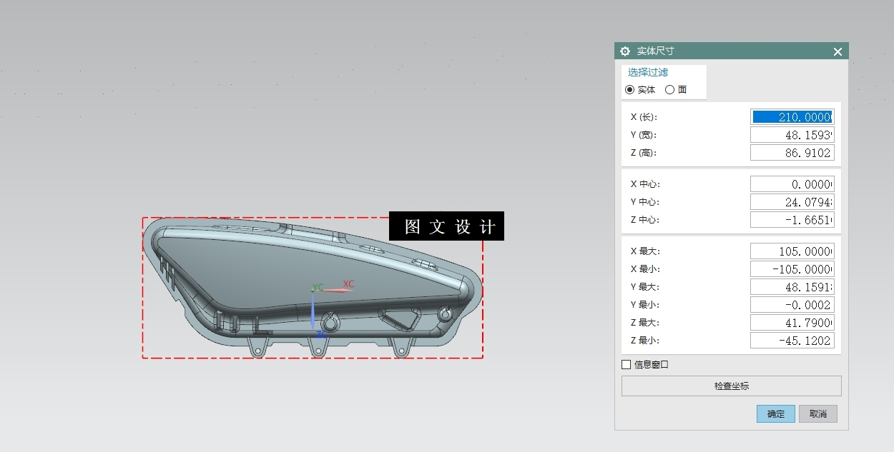Click the Z (高) value field
Image resolution: width=894 pixels, height=452 pixels.
[792, 153]
